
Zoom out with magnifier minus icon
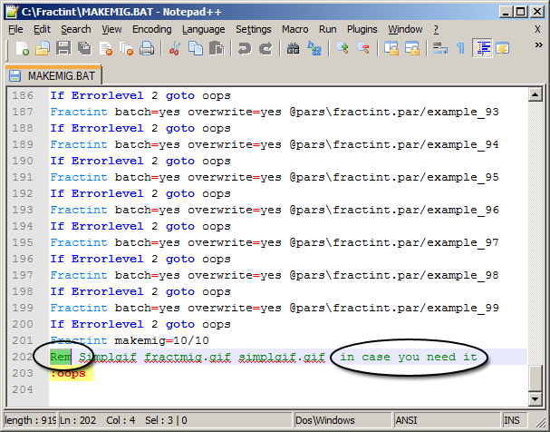tap(363, 48)
